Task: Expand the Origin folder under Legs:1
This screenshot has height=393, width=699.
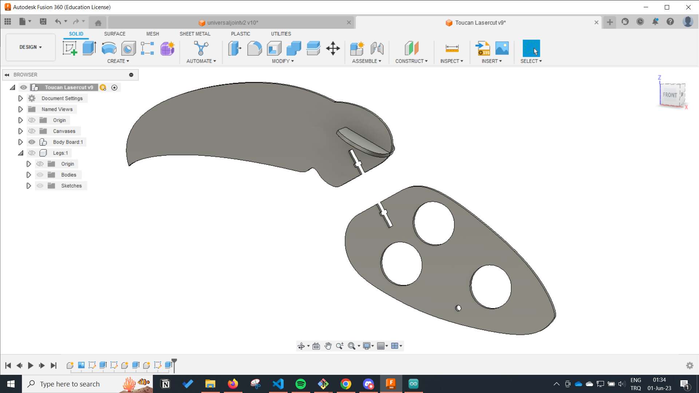Action: click(28, 164)
